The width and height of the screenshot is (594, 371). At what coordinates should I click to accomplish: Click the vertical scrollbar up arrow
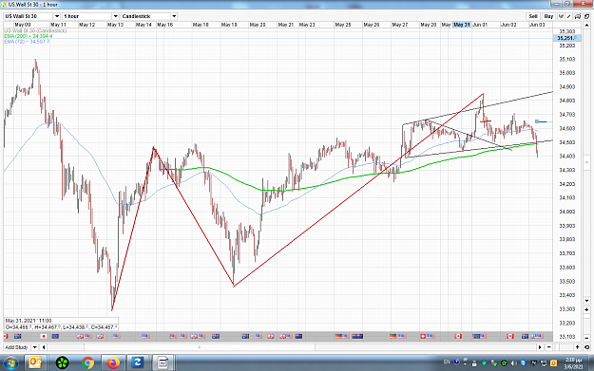586,25
